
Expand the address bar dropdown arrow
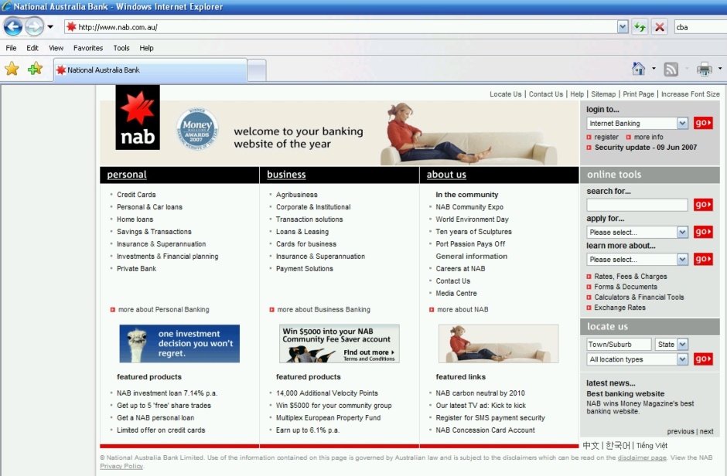tap(623, 27)
